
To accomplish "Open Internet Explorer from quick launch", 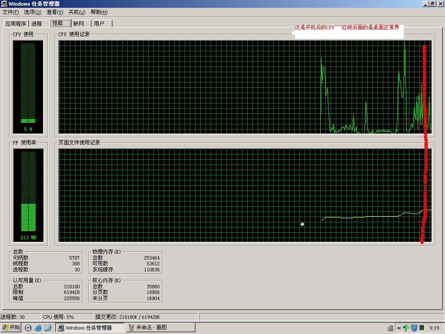I will [x=38, y=327].
